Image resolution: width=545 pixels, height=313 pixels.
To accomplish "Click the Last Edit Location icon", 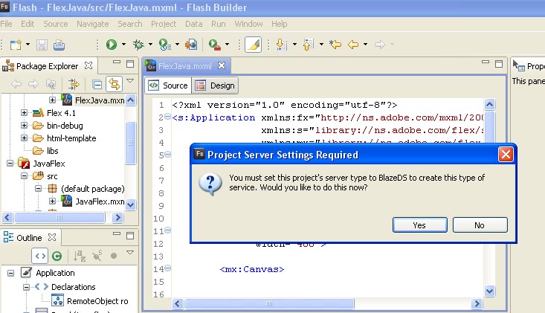I will pyautogui.click(x=335, y=45).
